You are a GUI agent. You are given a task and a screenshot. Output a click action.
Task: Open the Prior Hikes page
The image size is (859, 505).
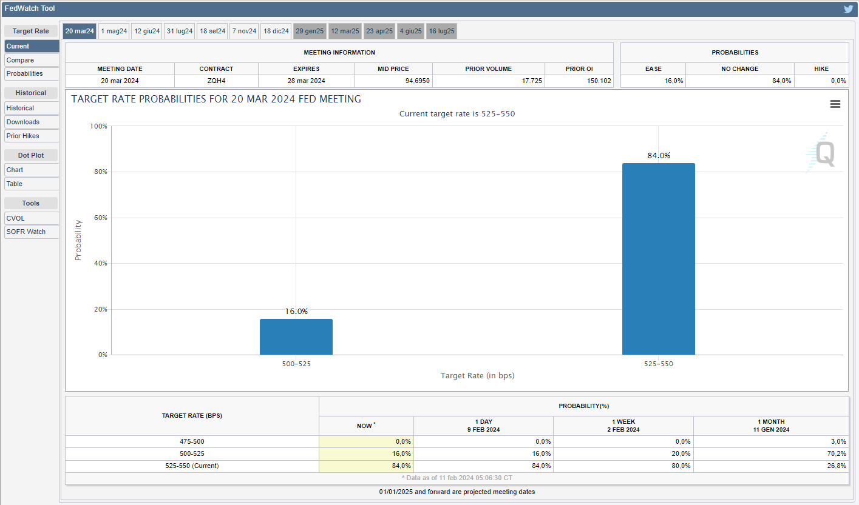click(x=32, y=136)
